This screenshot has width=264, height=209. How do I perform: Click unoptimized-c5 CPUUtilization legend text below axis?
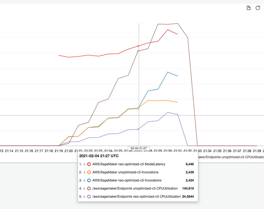[231, 157]
